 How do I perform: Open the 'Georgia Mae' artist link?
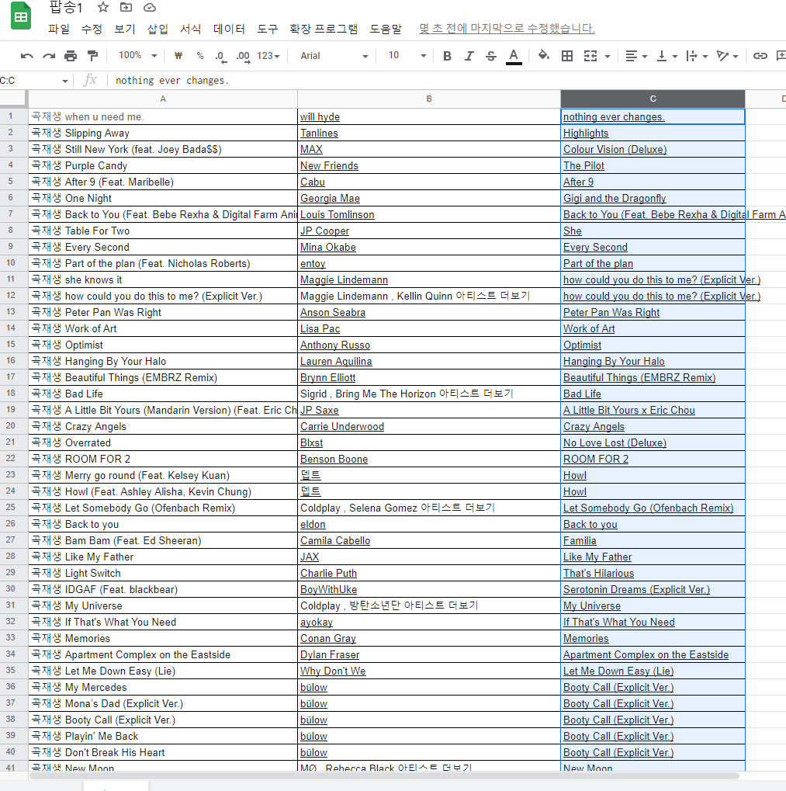click(x=331, y=198)
